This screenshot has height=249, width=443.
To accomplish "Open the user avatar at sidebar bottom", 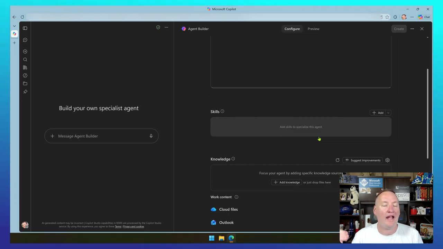I will point(25,225).
